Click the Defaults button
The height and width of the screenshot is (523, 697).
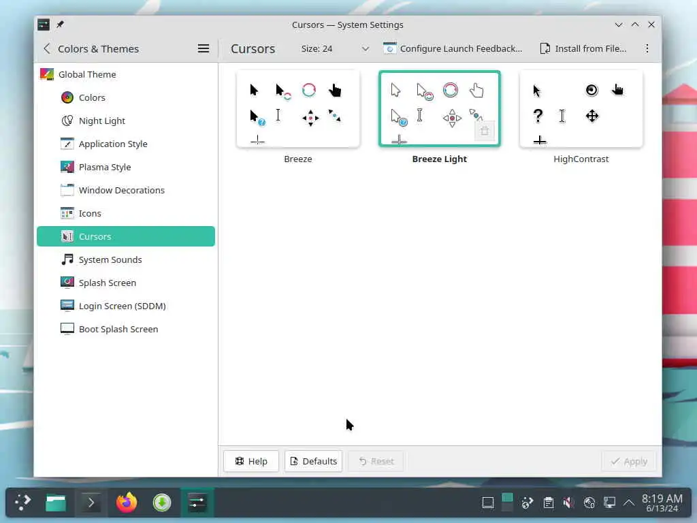[313, 461]
